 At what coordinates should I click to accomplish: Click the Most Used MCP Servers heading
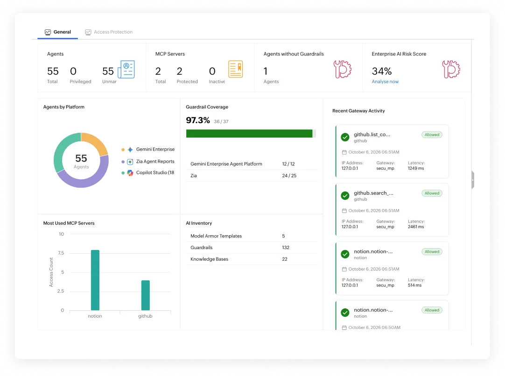69,223
